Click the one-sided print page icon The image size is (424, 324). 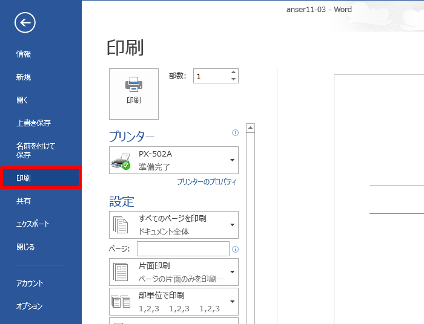pyautogui.click(x=121, y=272)
